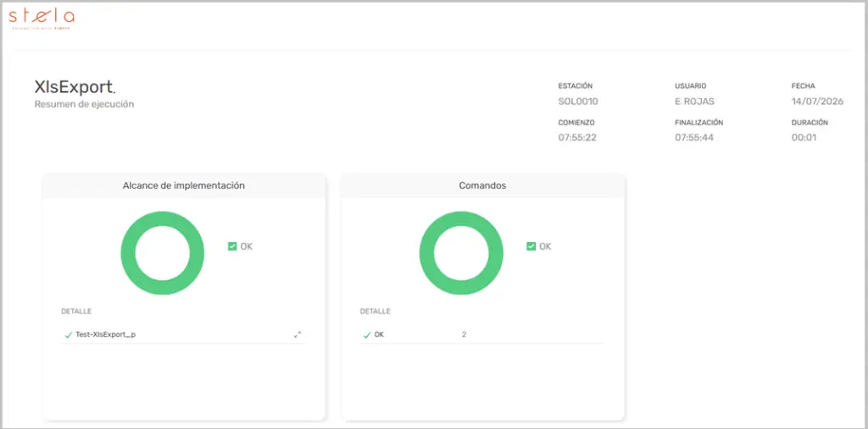Click the FINALIZACIÓN label
The height and width of the screenshot is (429, 868).
pos(699,123)
